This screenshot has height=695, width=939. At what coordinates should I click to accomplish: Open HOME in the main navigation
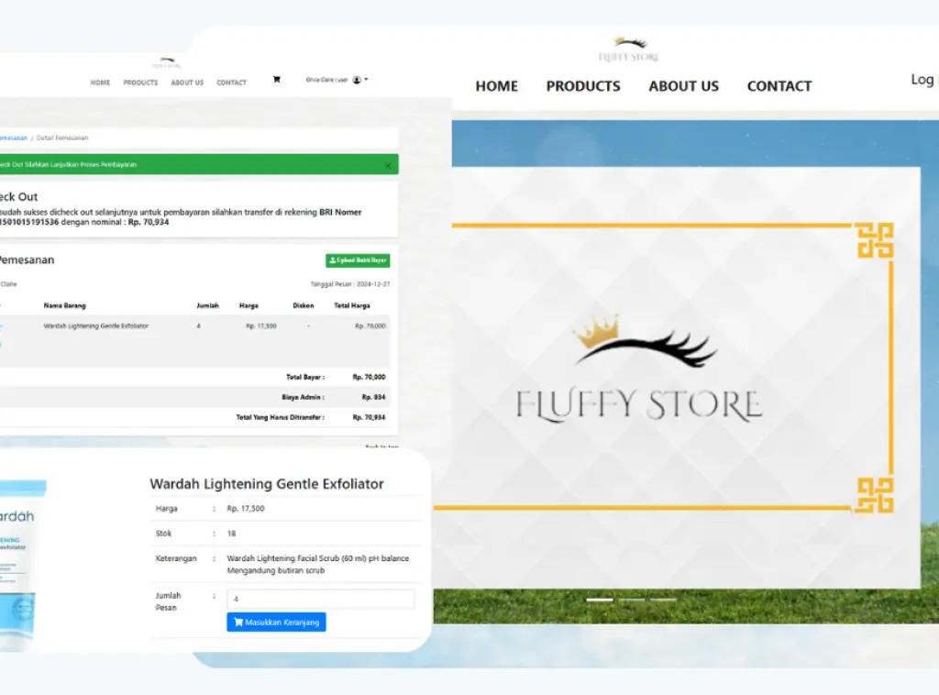tap(496, 86)
